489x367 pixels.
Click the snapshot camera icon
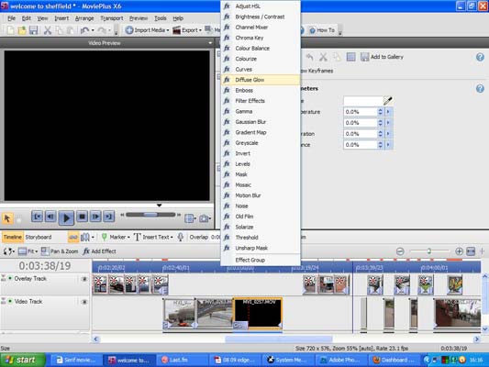tap(204, 218)
